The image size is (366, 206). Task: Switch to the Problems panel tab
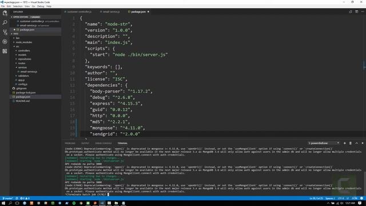tap(70, 144)
